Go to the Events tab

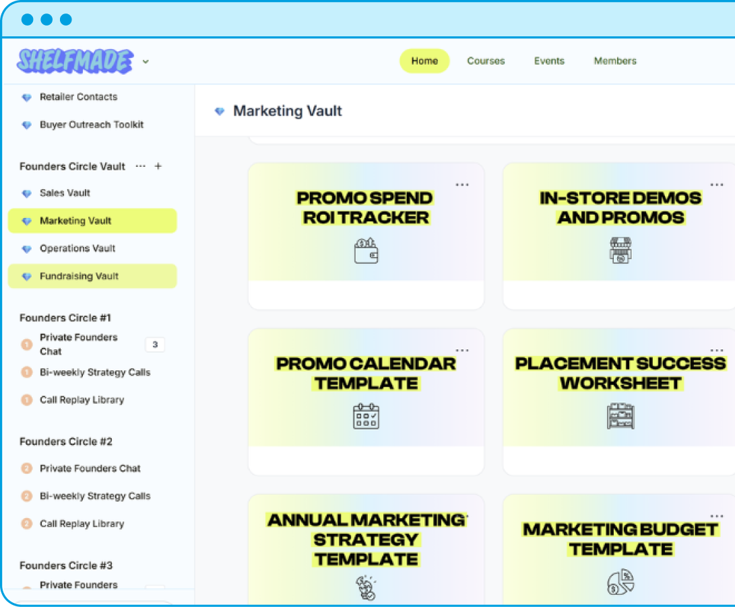(x=549, y=61)
